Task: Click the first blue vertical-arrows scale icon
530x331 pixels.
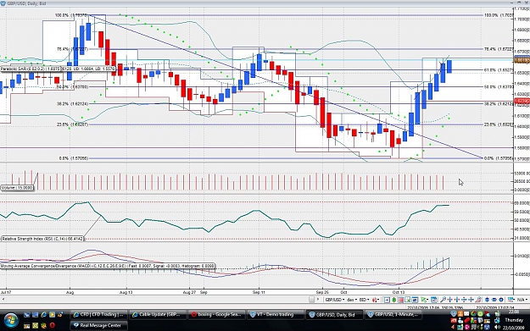Action: [x=487, y=300]
